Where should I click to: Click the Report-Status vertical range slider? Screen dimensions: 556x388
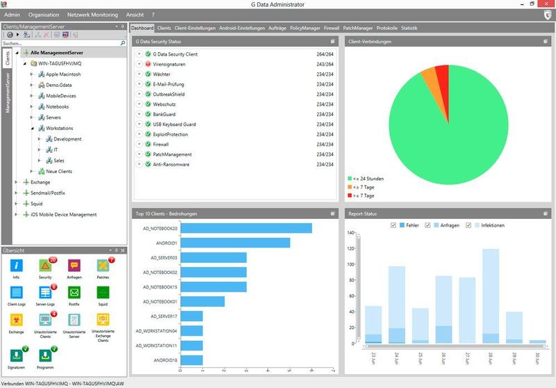pos(359,287)
